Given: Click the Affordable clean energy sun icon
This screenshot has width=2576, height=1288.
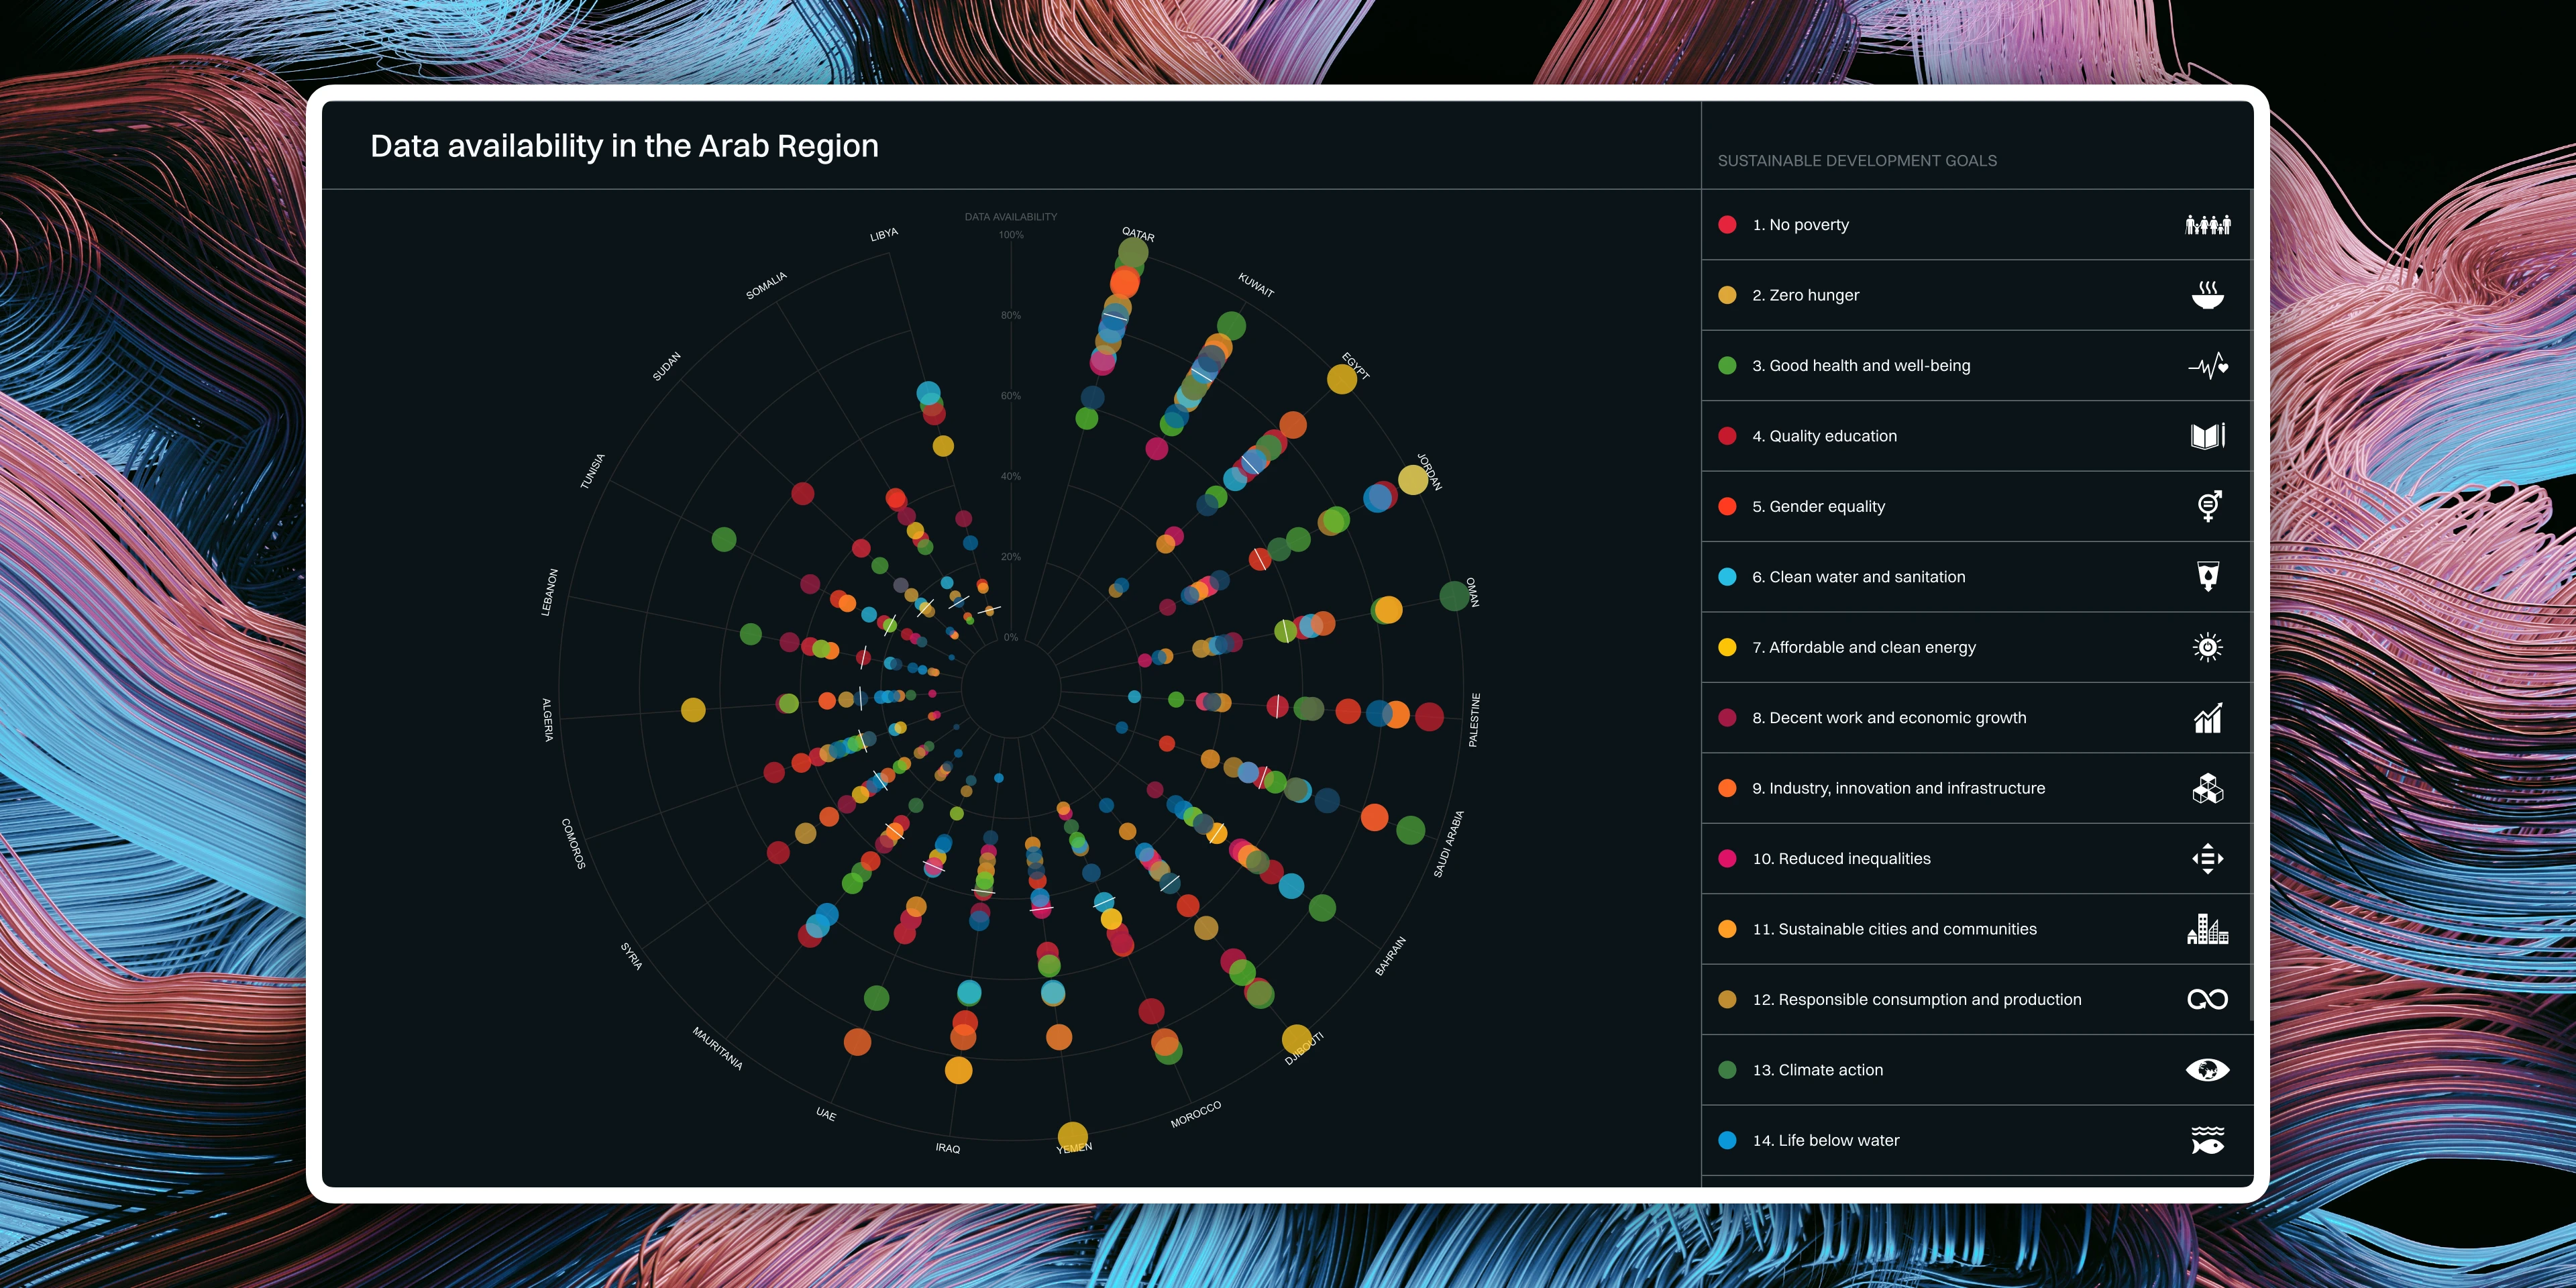Looking at the screenshot, I should (x=2207, y=647).
